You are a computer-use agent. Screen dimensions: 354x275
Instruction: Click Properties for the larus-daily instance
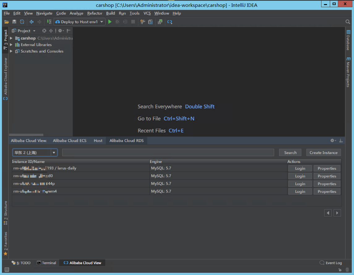327,168
